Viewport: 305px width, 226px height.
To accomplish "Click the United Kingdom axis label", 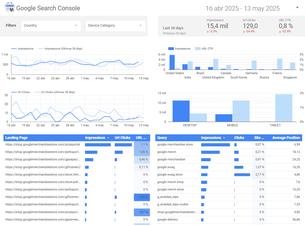I will pos(213,77).
